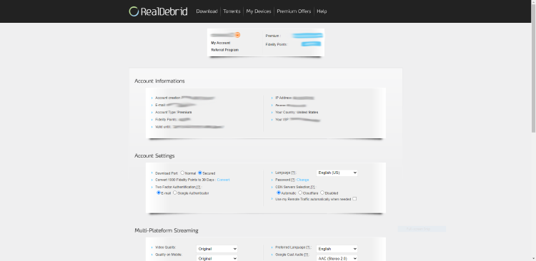Screen dimensions: 536x261
Task: Open the Download menu
Action: (207, 11)
